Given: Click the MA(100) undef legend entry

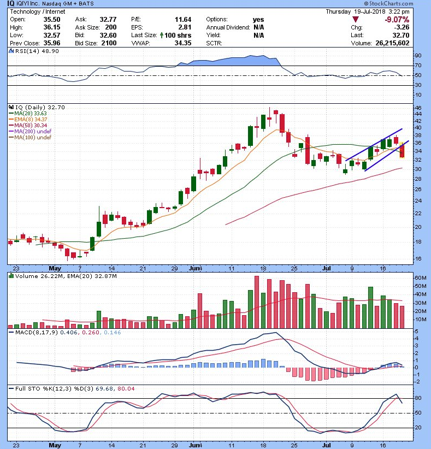Looking at the screenshot, I should (x=31, y=138).
